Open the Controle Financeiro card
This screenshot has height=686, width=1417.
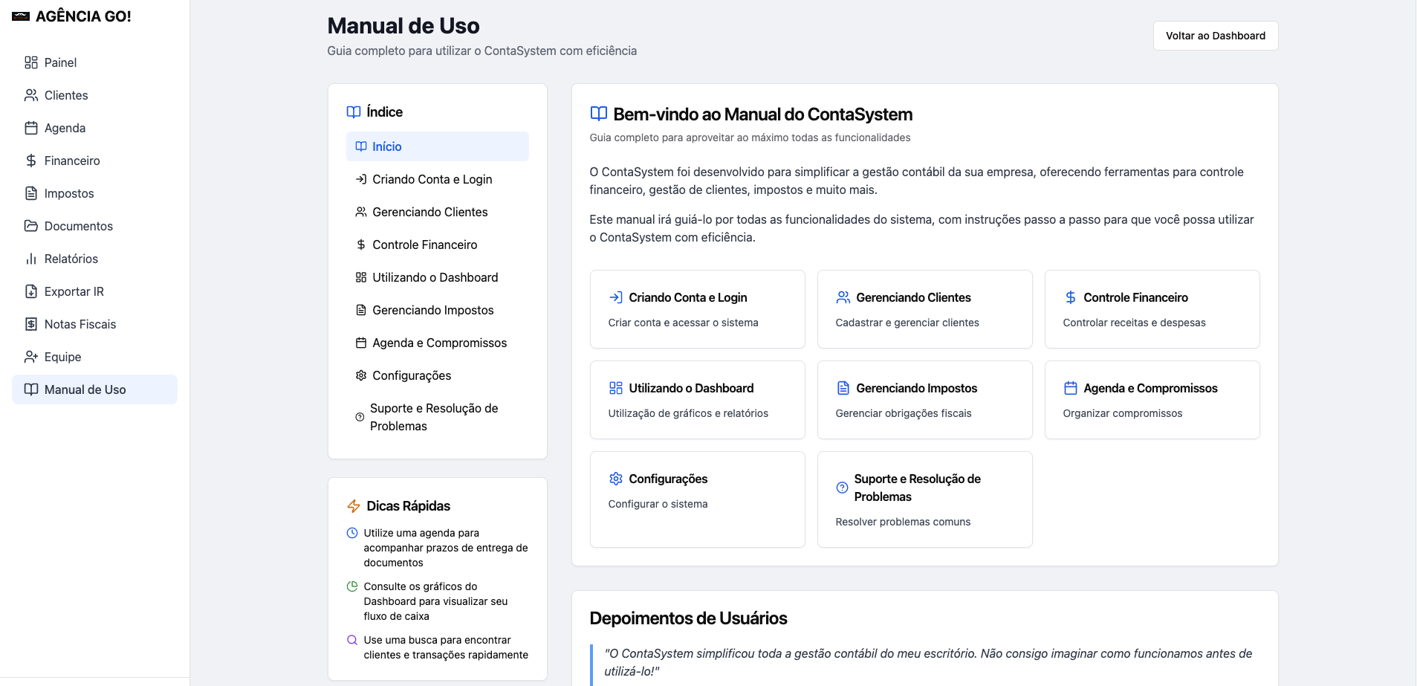pyautogui.click(x=1152, y=309)
